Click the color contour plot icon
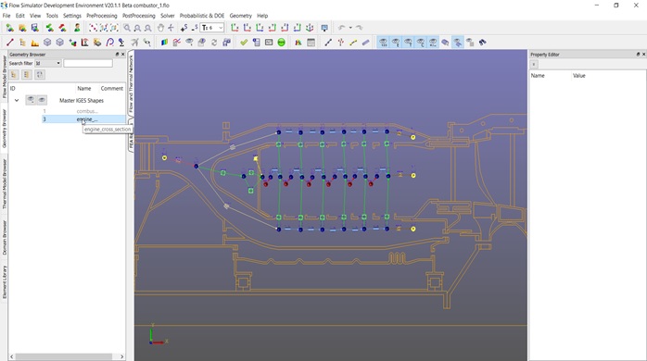This screenshot has height=361, width=647. click(164, 42)
